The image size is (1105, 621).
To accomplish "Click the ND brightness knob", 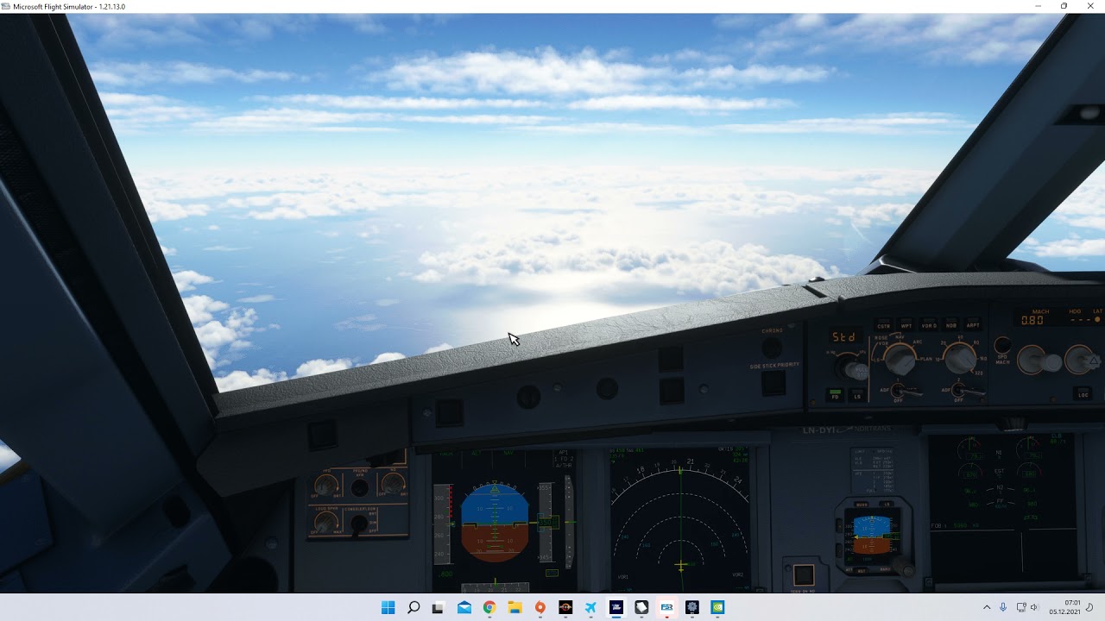I will [x=393, y=483].
